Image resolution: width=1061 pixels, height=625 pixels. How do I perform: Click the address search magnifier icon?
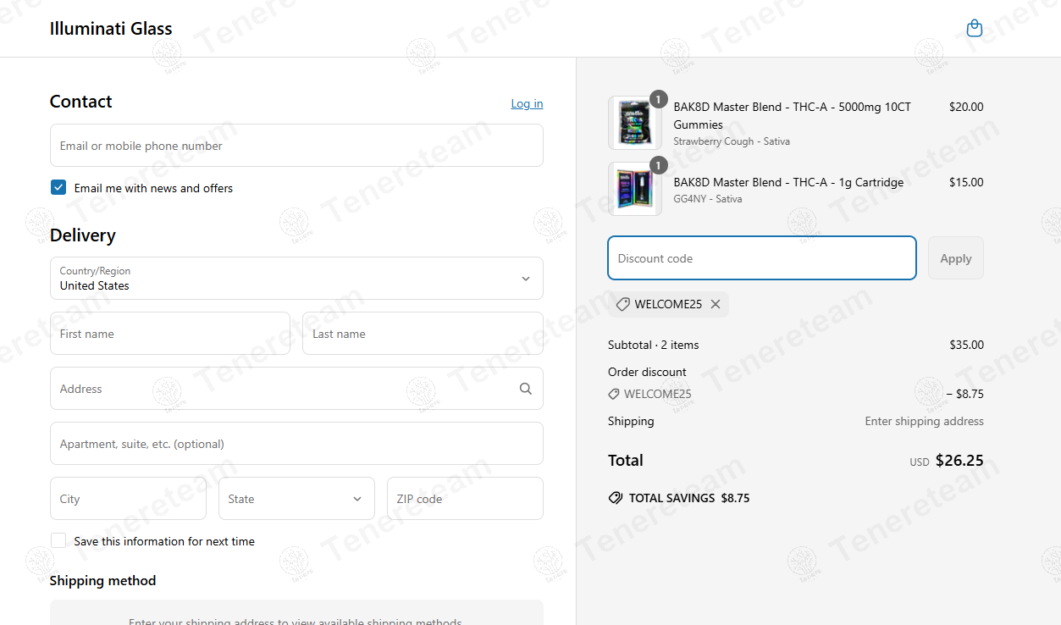pos(526,389)
